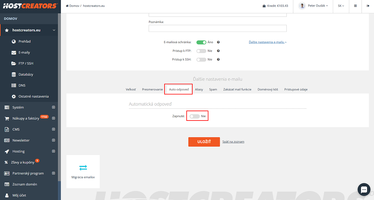Click the hamburger menu icon in header
The width and height of the screenshot is (374, 200).
(x=355, y=6)
